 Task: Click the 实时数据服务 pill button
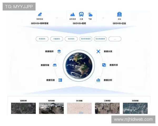click(100, 39)
